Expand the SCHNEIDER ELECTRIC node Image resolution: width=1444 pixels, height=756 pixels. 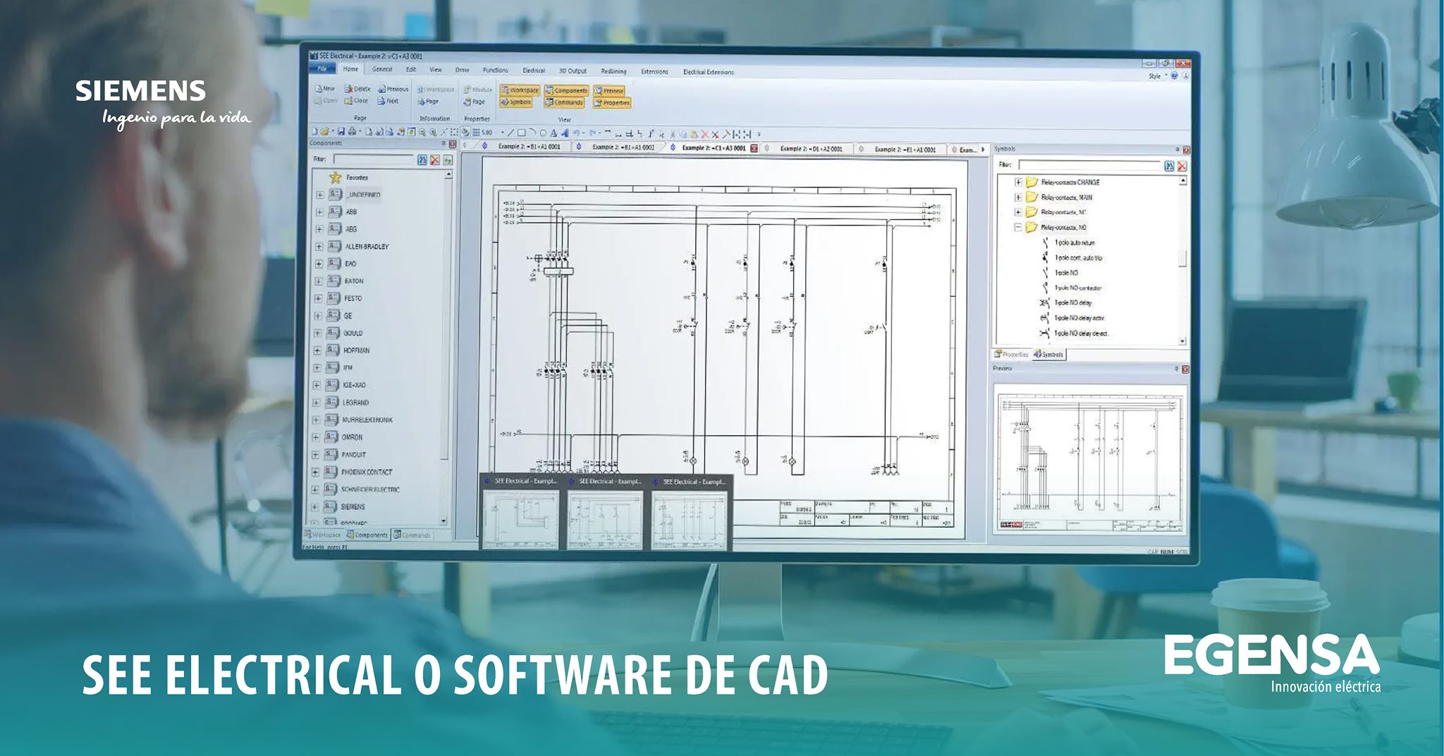point(315,489)
